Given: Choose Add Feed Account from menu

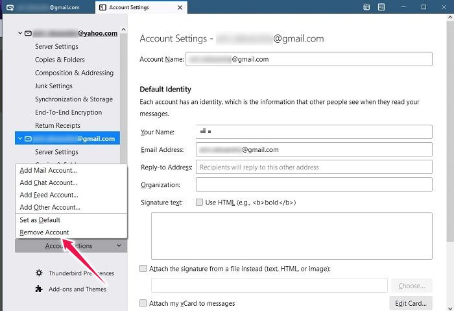Looking at the screenshot, I should [71, 195].
